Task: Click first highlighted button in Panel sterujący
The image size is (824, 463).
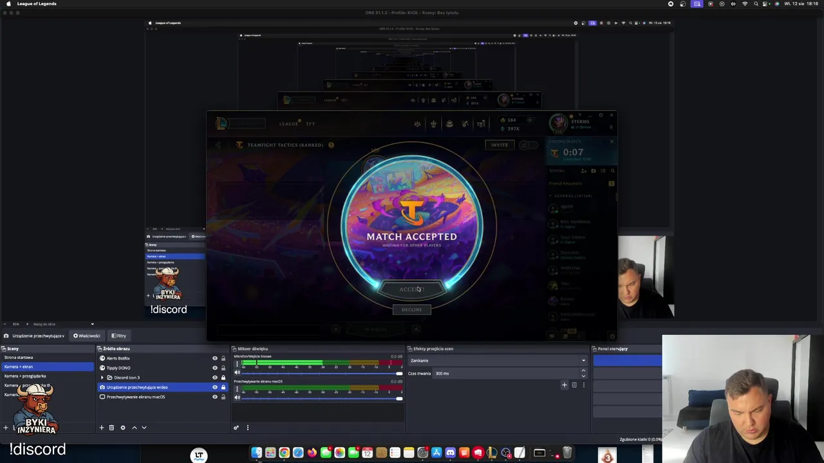Action: click(628, 361)
